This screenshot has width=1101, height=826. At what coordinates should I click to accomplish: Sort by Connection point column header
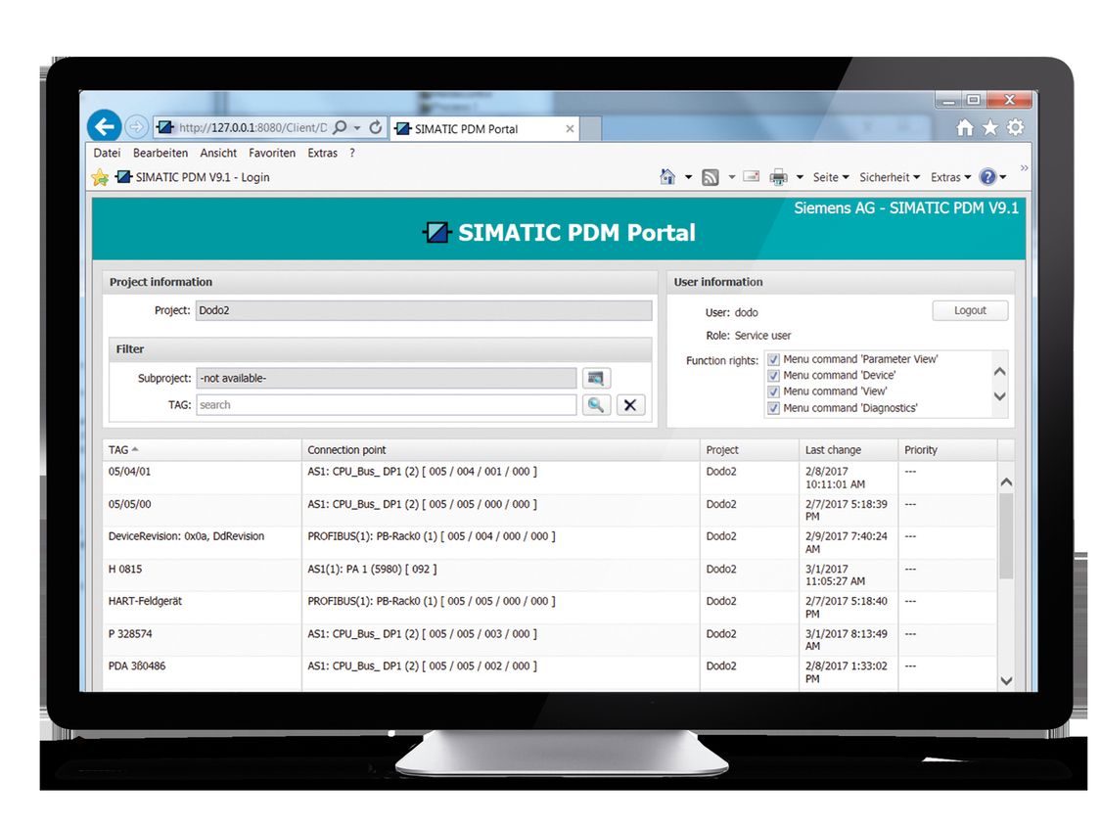point(501,450)
